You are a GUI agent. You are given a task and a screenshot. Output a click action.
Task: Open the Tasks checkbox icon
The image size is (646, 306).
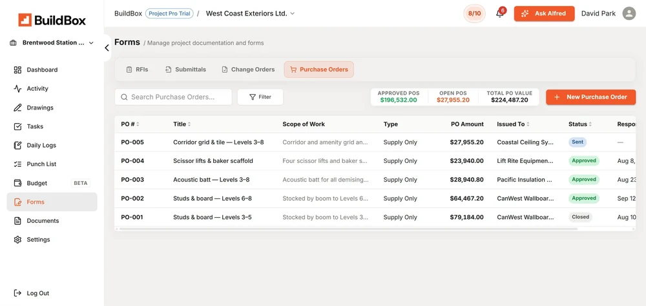click(17, 126)
